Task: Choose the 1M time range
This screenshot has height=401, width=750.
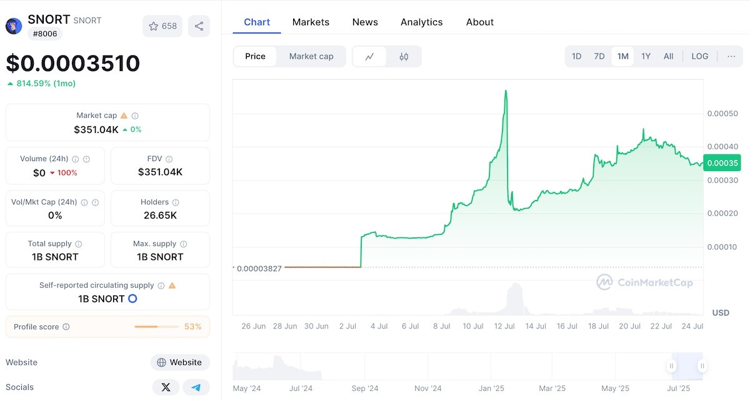Action: click(622, 56)
